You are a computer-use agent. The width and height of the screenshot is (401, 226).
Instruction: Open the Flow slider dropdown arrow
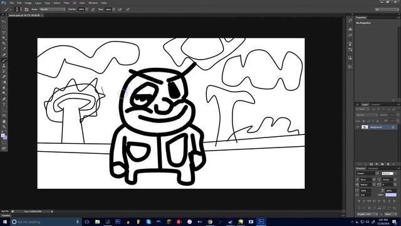coord(114,9)
